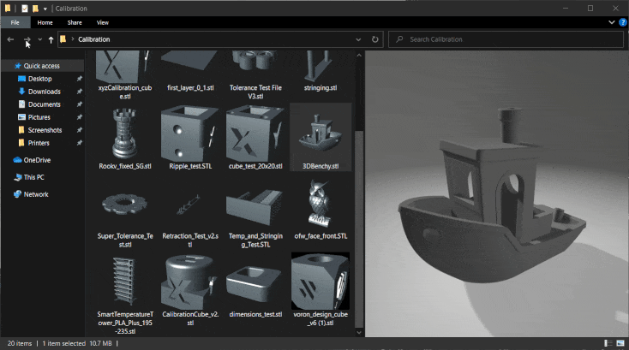Open Downloads in the navigation pane
Screen dimensions: 629x350
(x=44, y=92)
